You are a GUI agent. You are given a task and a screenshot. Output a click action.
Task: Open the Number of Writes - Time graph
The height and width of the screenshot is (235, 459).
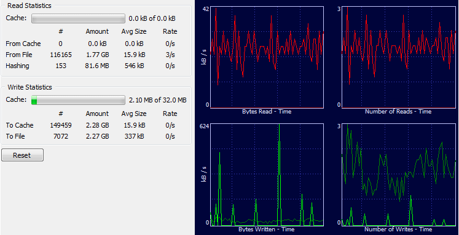coord(399,174)
